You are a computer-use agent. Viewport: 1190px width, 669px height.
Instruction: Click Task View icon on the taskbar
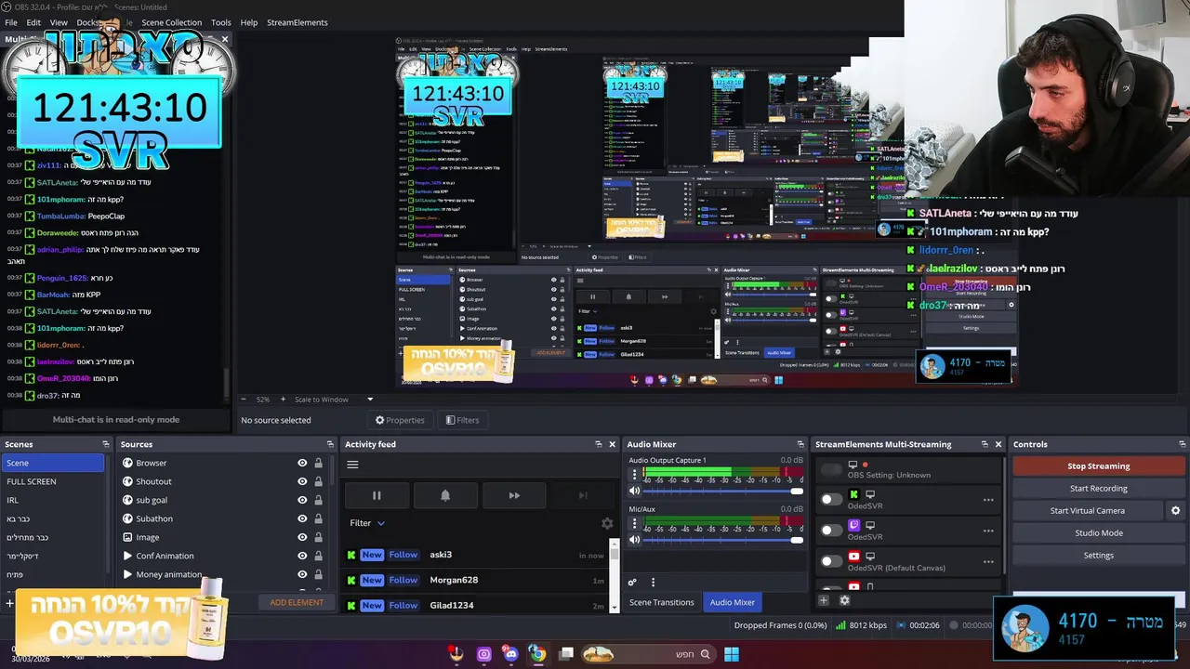pyautogui.click(x=565, y=654)
